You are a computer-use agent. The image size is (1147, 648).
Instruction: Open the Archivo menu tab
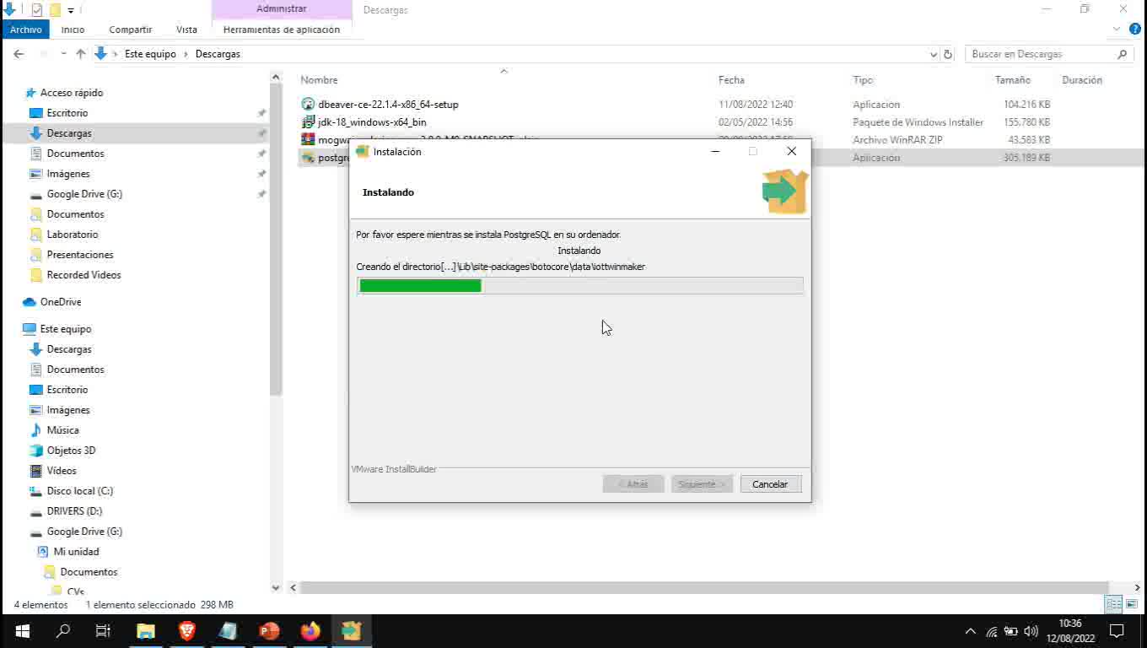26,30
